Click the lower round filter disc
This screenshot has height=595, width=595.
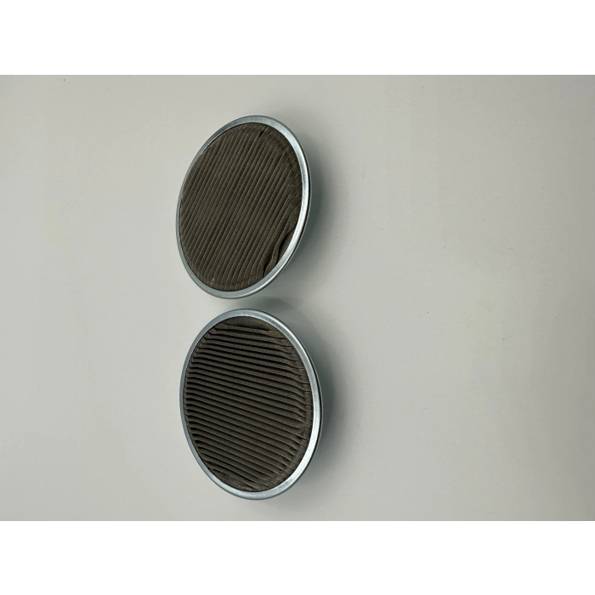click(250, 403)
